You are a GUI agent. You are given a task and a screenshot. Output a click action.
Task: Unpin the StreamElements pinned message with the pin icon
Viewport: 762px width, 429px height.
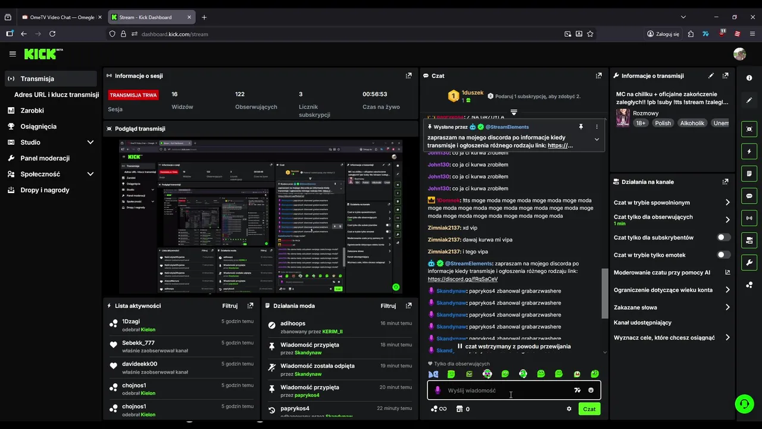pyautogui.click(x=580, y=127)
